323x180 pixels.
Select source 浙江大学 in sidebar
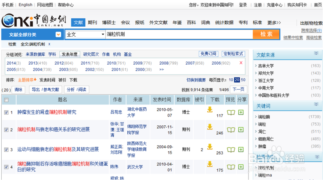[266, 81]
